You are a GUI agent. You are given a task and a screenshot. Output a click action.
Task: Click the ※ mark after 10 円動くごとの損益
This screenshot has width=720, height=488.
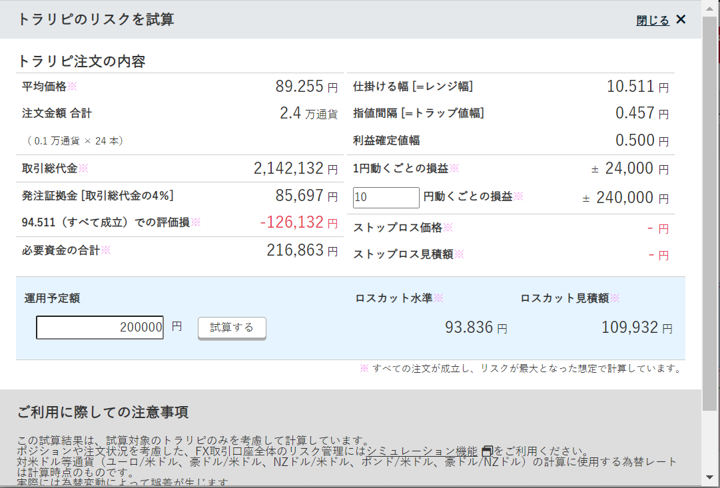coord(518,196)
